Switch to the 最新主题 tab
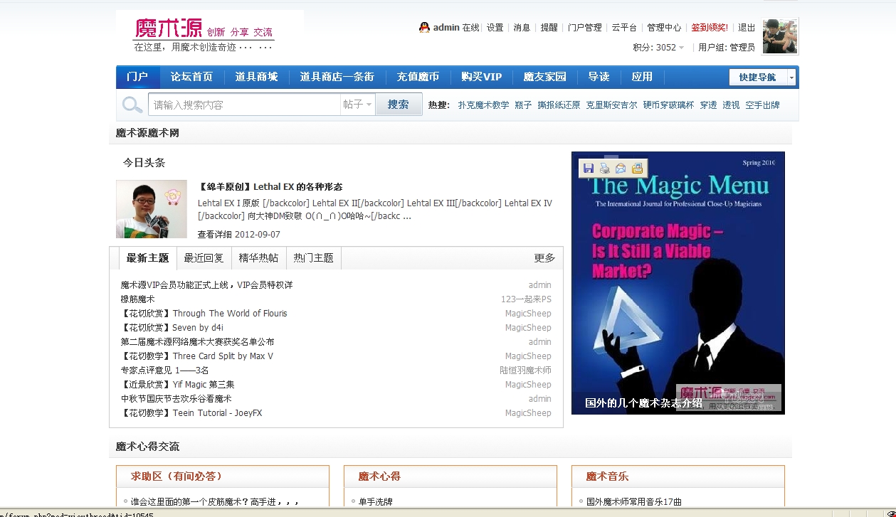The height and width of the screenshot is (517, 896). tap(147, 258)
